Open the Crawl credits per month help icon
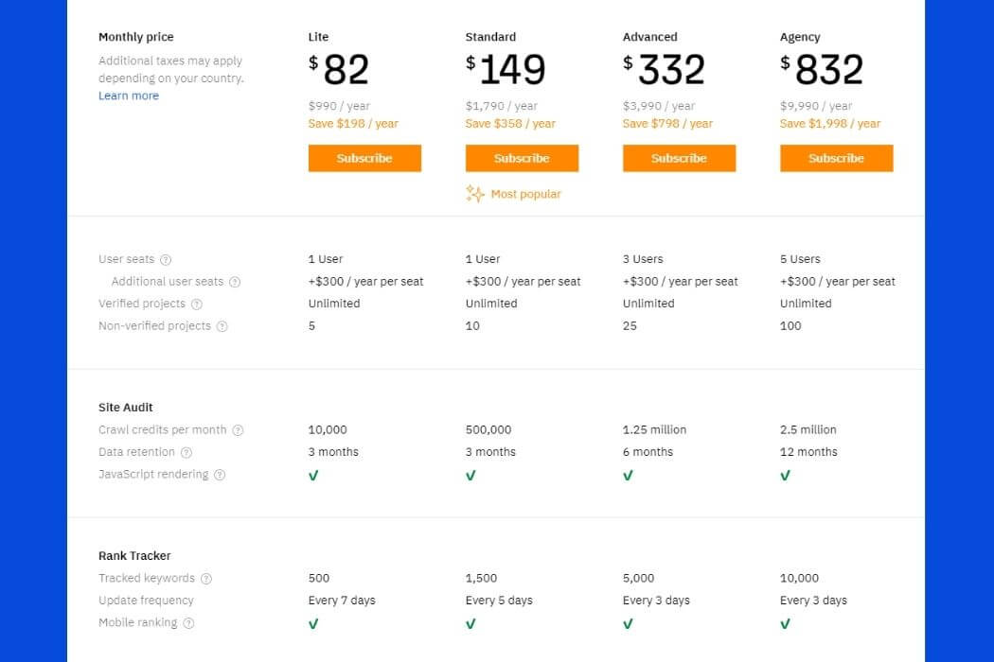This screenshot has width=994, height=662. click(x=238, y=430)
